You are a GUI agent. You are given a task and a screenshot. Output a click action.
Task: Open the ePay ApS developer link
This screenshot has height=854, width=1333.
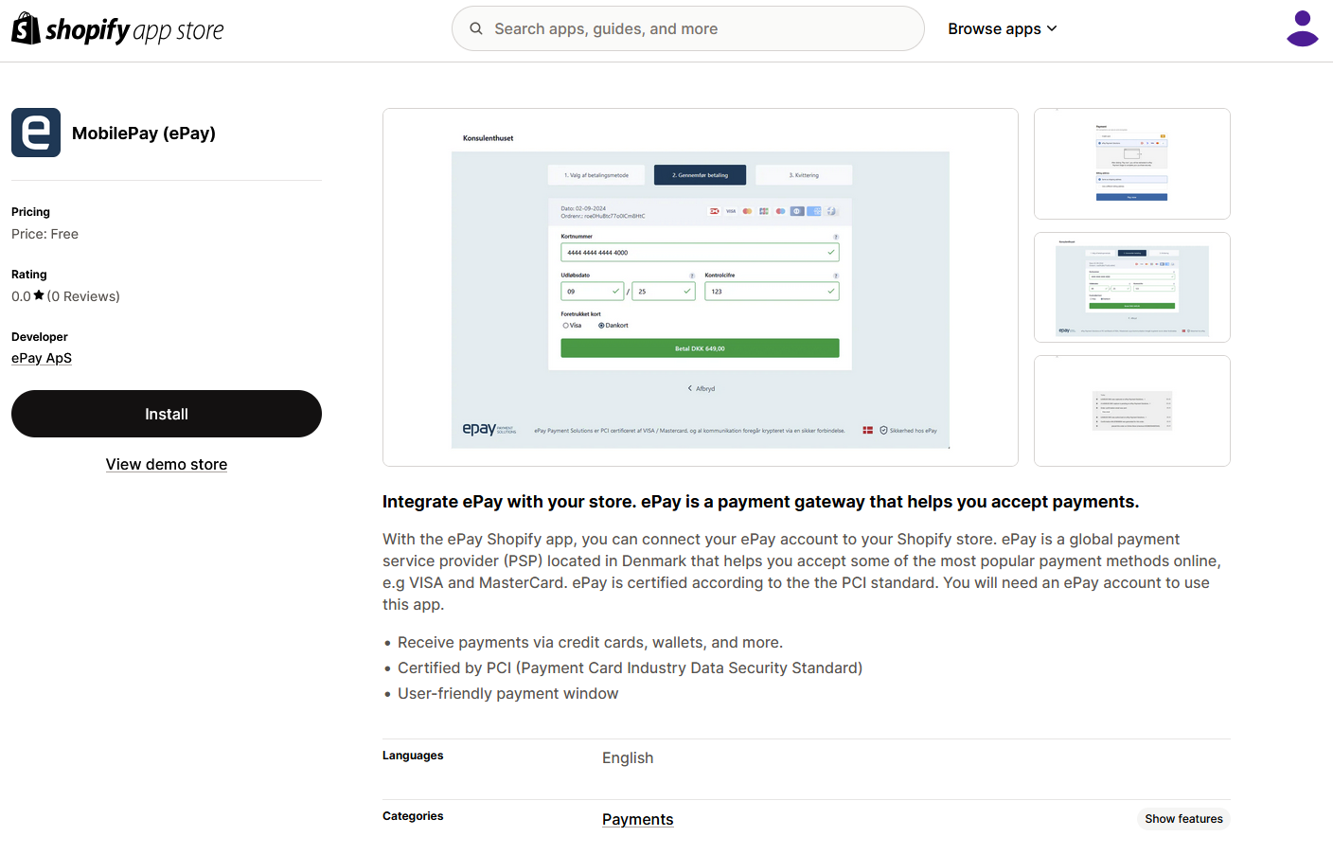tap(42, 358)
